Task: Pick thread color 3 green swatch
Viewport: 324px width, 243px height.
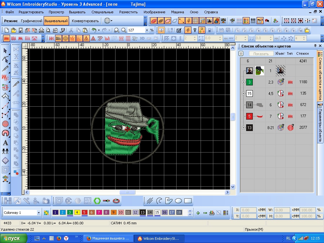Action: pyautogui.click(x=70, y=212)
